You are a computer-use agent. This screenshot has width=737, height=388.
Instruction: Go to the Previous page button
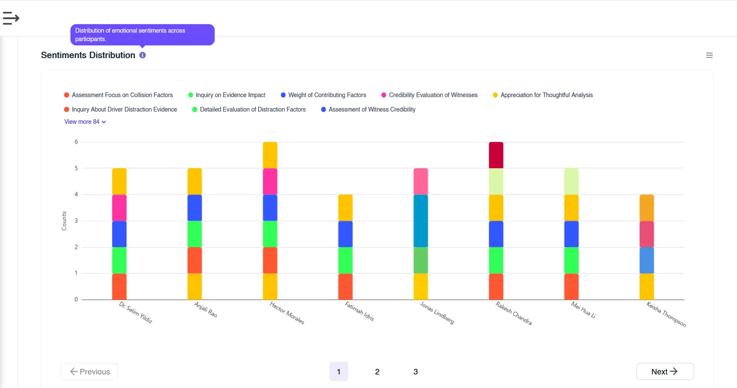89,371
